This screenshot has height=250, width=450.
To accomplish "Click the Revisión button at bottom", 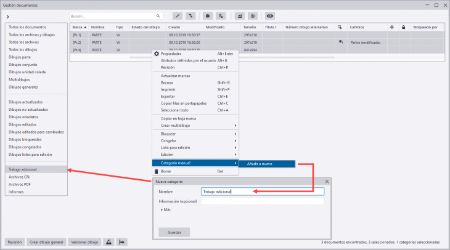I will point(15,242).
